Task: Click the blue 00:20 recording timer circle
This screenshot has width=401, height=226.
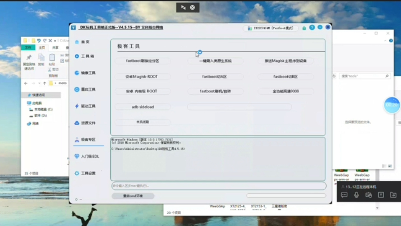Action: (x=392, y=105)
